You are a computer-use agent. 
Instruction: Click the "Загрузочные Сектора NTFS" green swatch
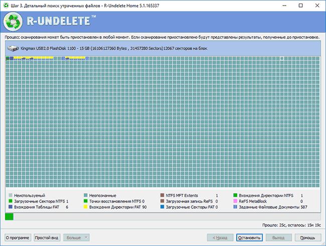(x=11, y=201)
